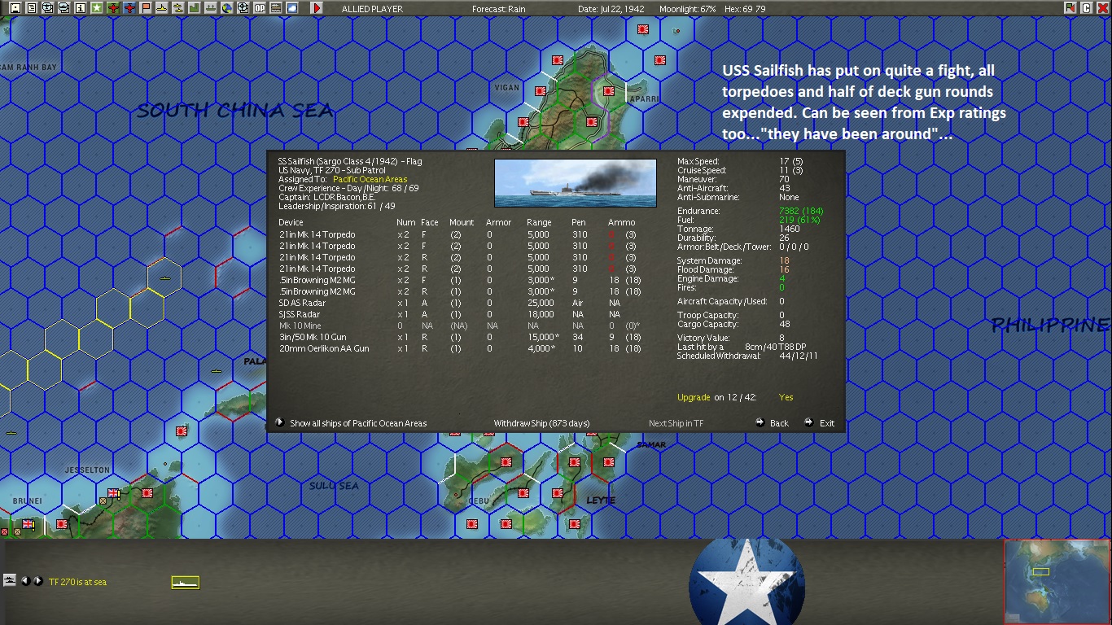Image resolution: width=1112 pixels, height=625 pixels.
Task: Click the Japanese base flag at Vigan
Action: pyautogui.click(x=541, y=91)
